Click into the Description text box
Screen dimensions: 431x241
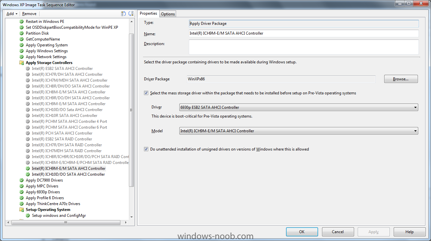[x=304, y=47]
